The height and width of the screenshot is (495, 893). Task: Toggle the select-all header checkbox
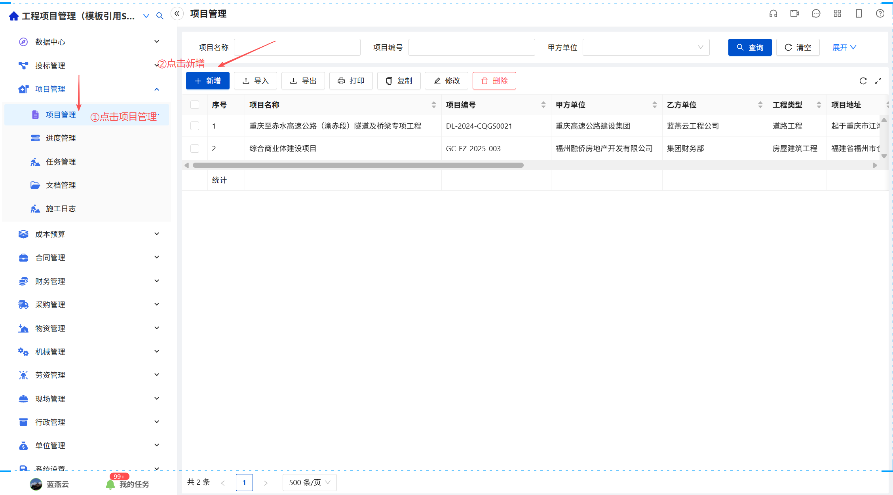pos(195,105)
